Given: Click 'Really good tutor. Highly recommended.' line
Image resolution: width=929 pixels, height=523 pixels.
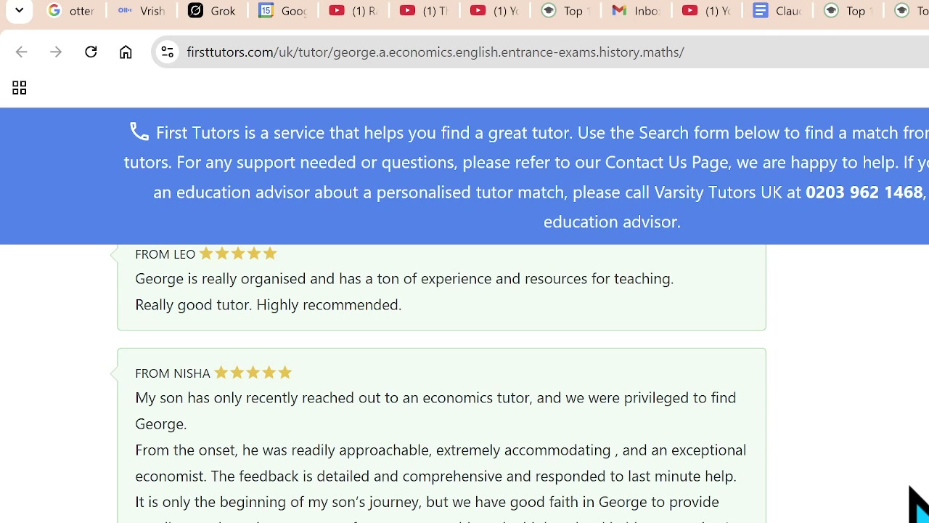Looking at the screenshot, I should 268,304.
